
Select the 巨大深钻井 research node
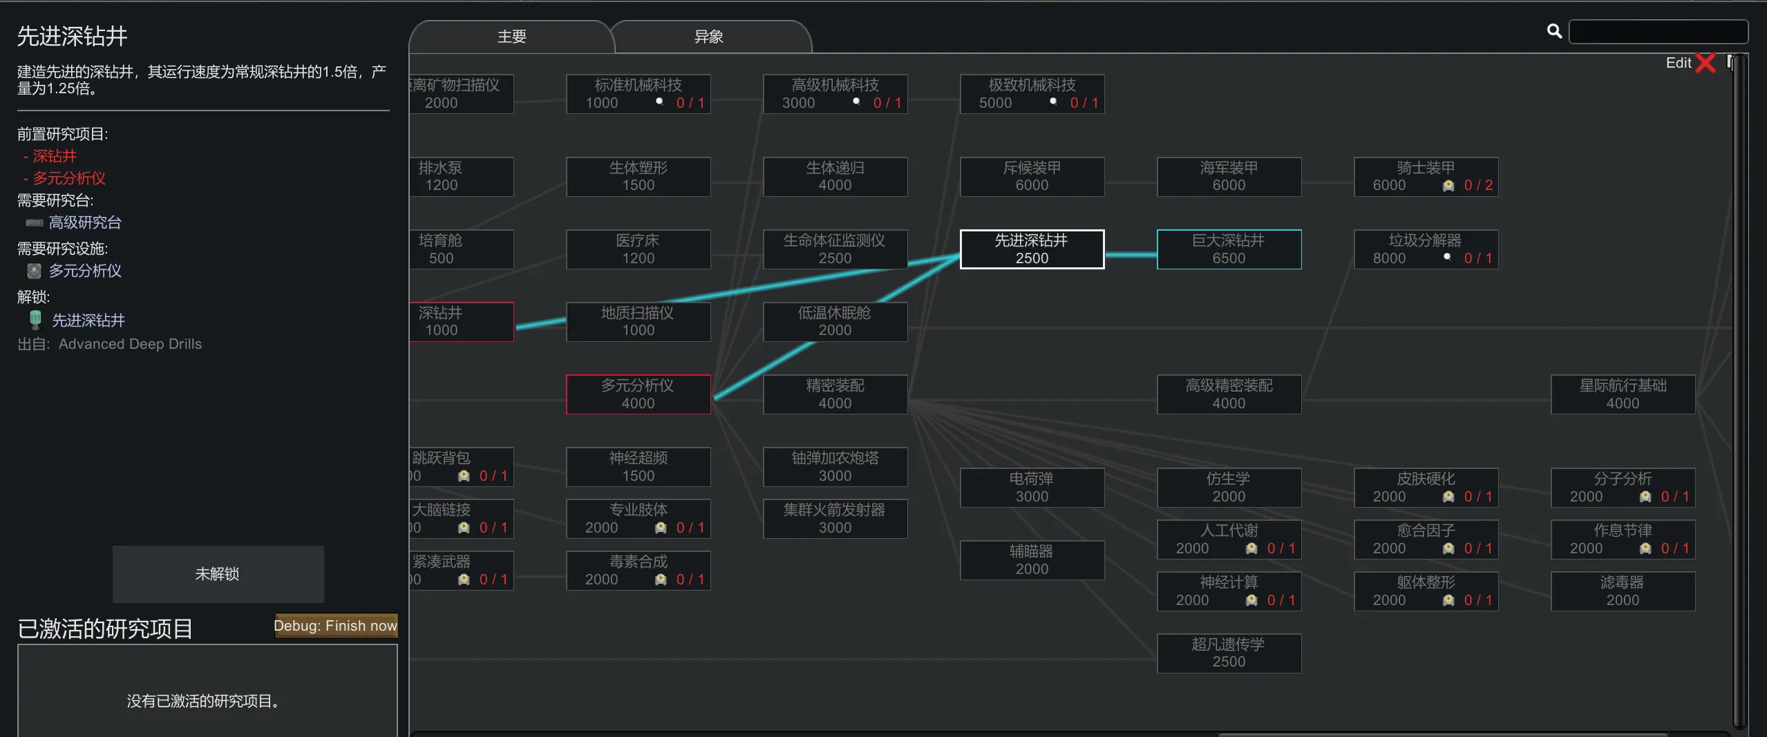[1228, 249]
